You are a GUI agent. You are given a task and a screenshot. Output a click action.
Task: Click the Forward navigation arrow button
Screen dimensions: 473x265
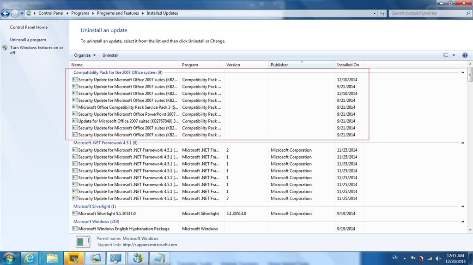pos(15,13)
